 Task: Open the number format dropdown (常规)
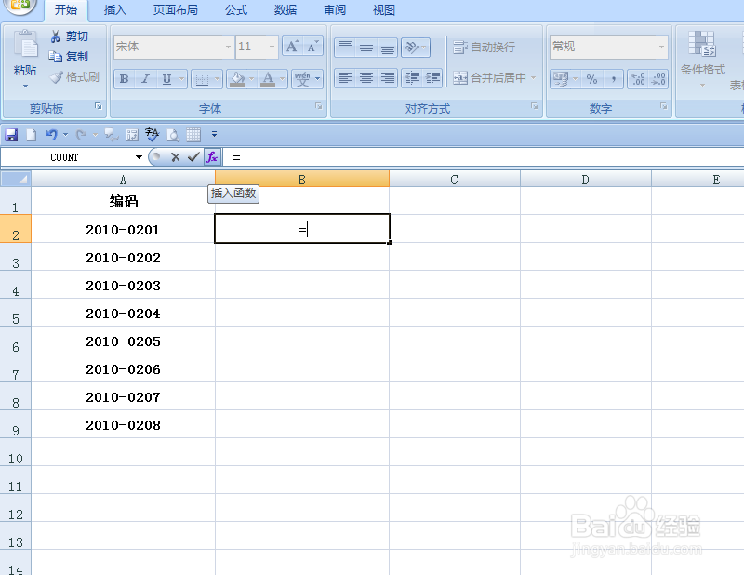[x=661, y=47]
